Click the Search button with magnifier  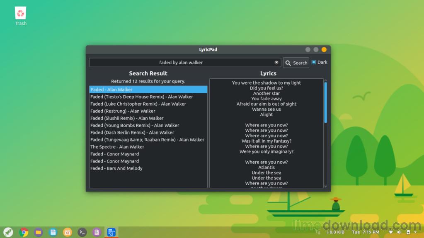click(x=296, y=63)
